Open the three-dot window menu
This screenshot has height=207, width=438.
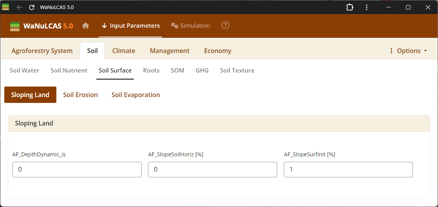367,7
